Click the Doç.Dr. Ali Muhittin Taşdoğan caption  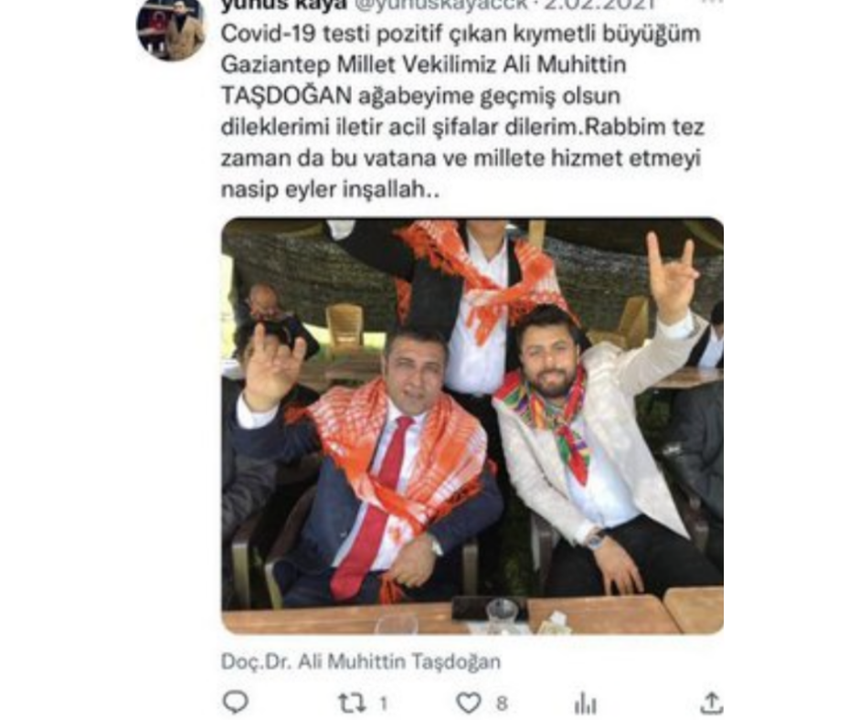click(361, 662)
